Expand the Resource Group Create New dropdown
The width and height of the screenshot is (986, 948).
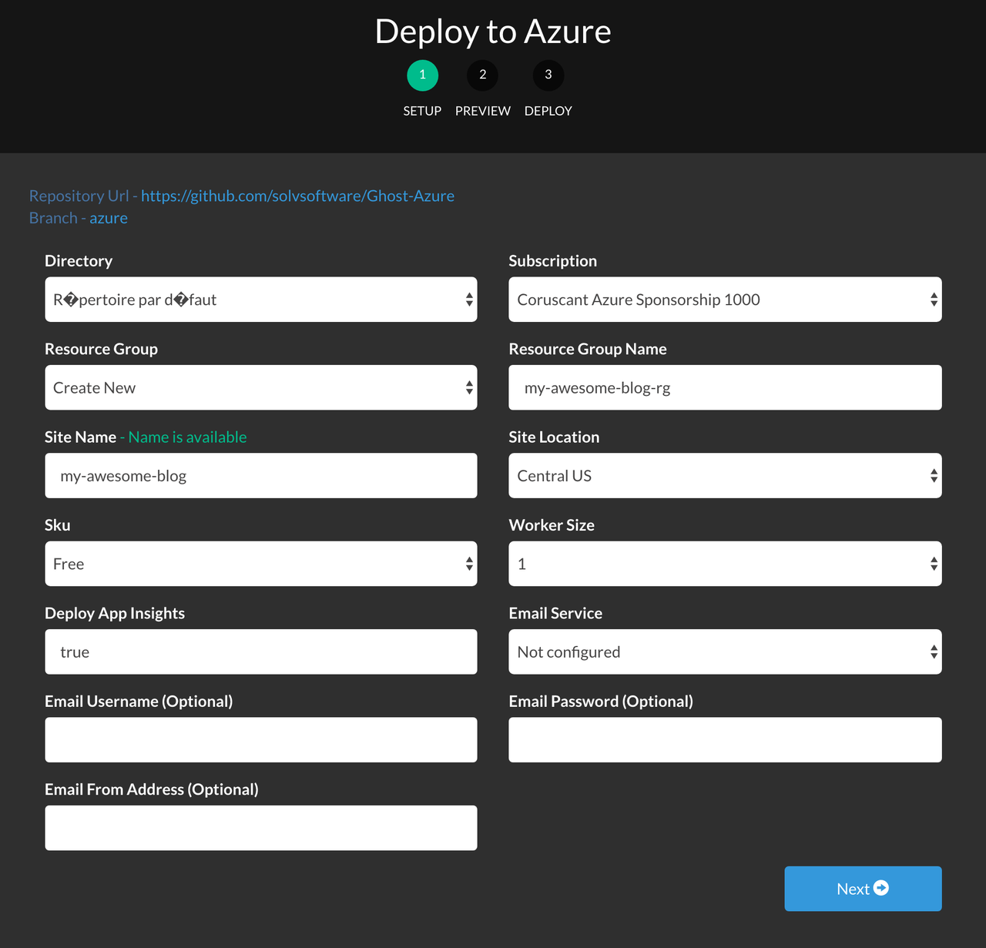click(x=261, y=387)
